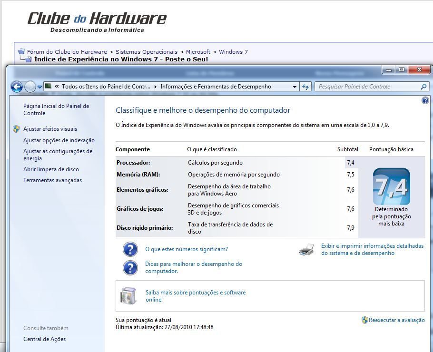Click Informações e Ferramentas de Desempenho breadcrumb
This screenshot has height=352, width=433.
click(x=216, y=87)
